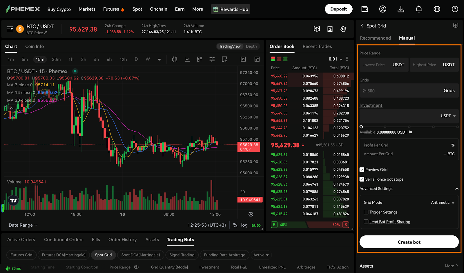Switch to the Recent Trades tab
The image size is (464, 273).
317,46
